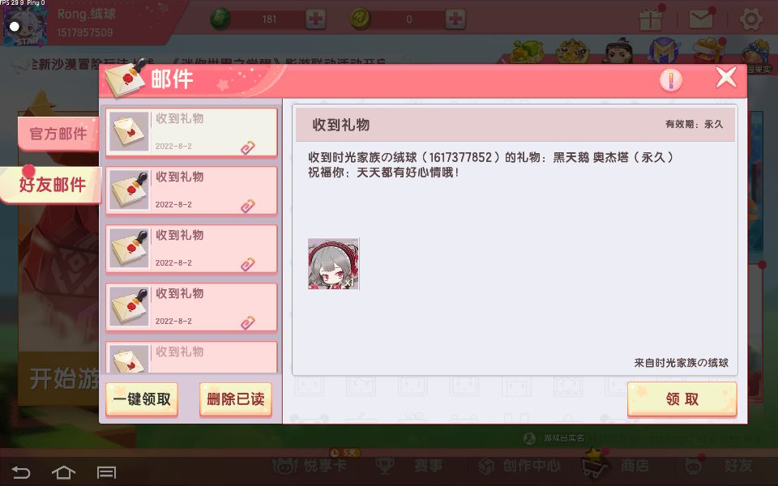
Task: Add gold coins with the plus button
Action: coord(455,19)
